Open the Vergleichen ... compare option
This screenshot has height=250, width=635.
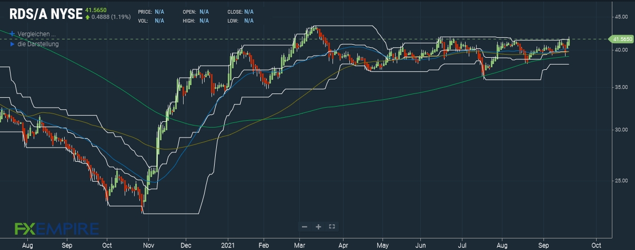[37, 34]
